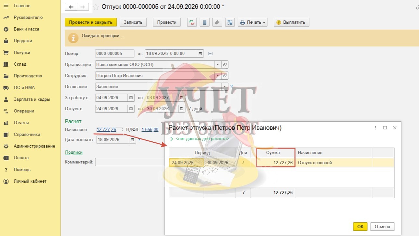This screenshot has width=419, height=236.
Task: Cancel the Расчет отпуска dialog with Отмена
Action: 382,227
